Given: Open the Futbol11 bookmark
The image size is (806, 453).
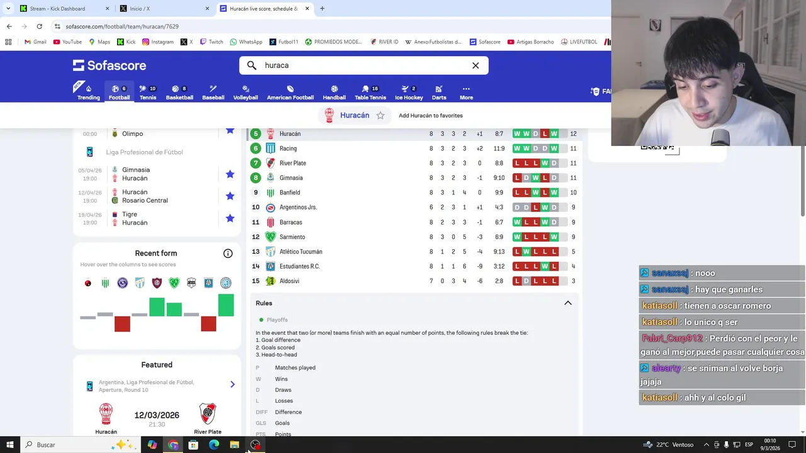Looking at the screenshot, I should (284, 42).
